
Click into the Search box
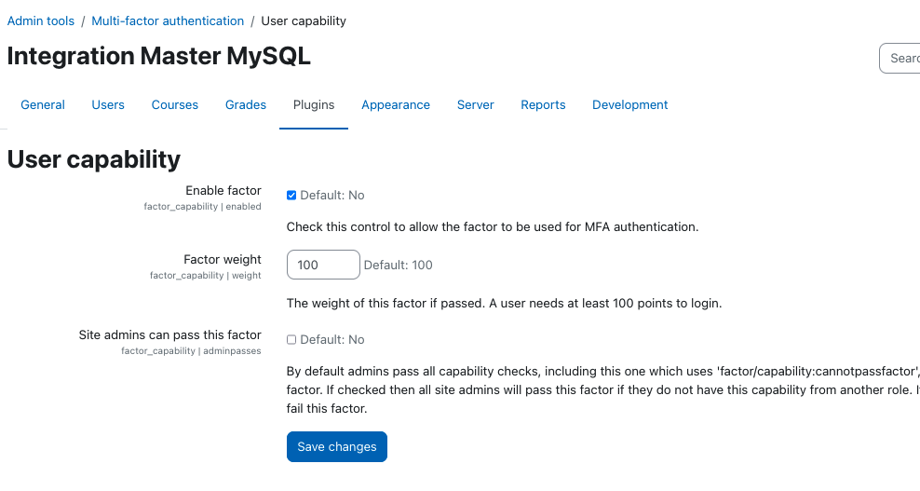click(900, 58)
